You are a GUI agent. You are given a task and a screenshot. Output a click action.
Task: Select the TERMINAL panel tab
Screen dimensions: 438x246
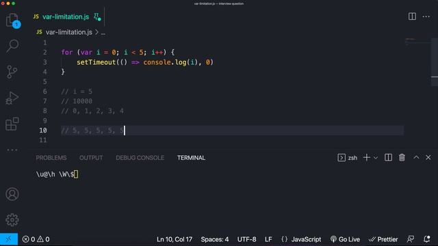(x=191, y=158)
